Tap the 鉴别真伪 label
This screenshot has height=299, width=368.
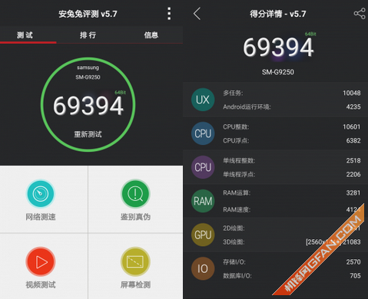tap(135, 217)
